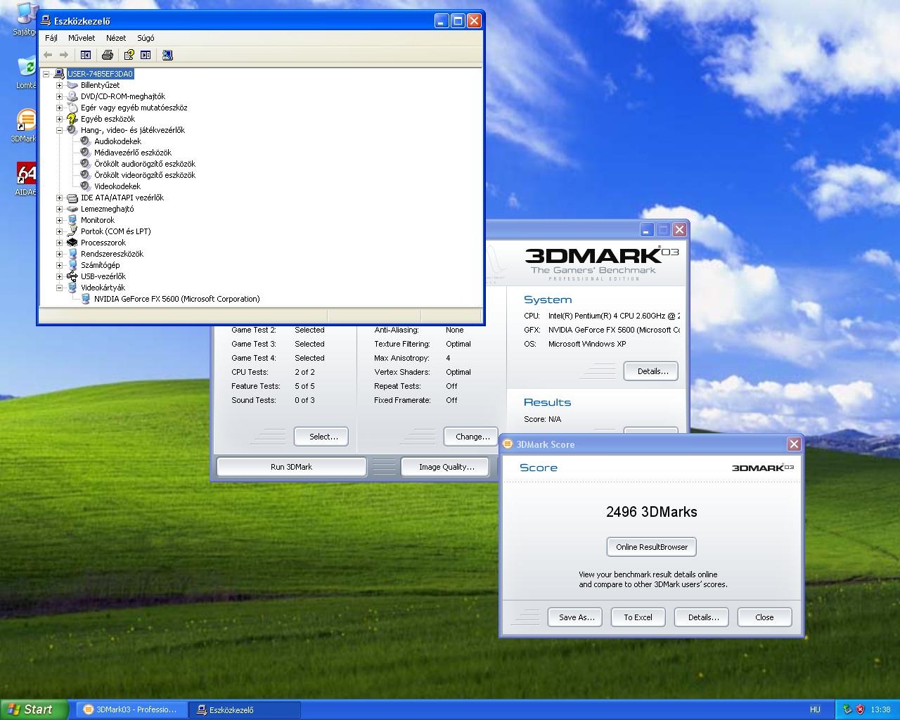
Task: Collapse the Videokártyák node
Action: 60,288
